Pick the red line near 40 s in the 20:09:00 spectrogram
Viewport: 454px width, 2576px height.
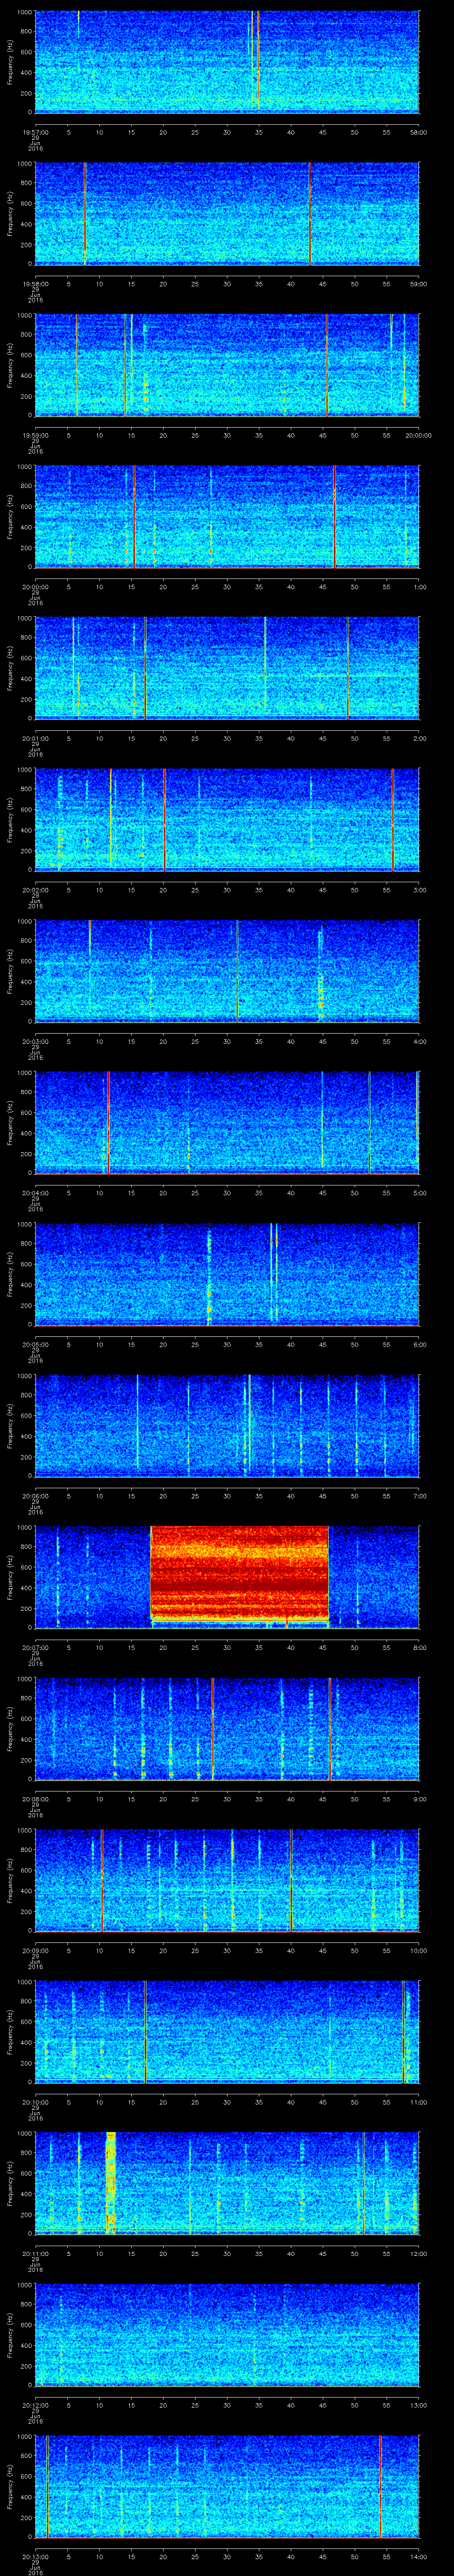[x=291, y=1880]
